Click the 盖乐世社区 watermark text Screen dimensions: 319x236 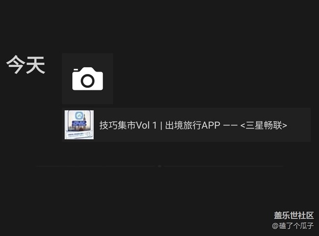coord(294,215)
